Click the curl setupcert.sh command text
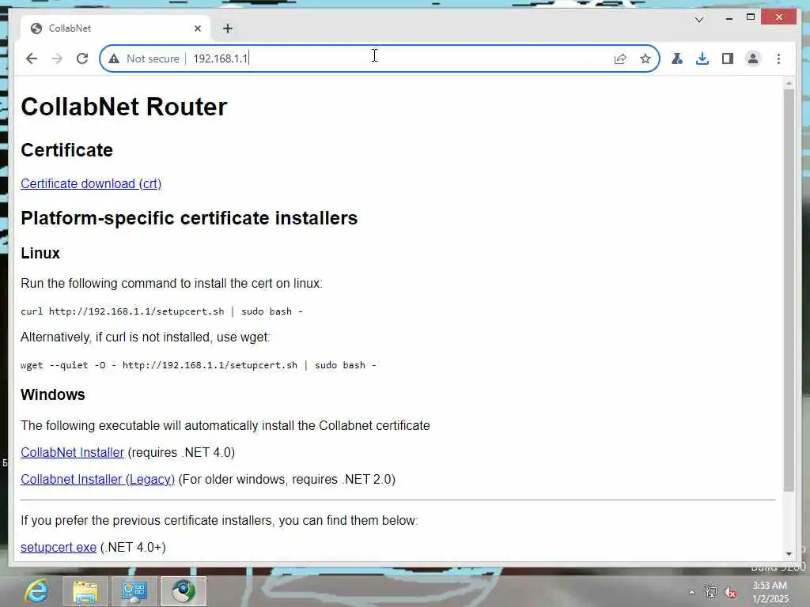Image resolution: width=810 pixels, height=607 pixels. coord(161,311)
